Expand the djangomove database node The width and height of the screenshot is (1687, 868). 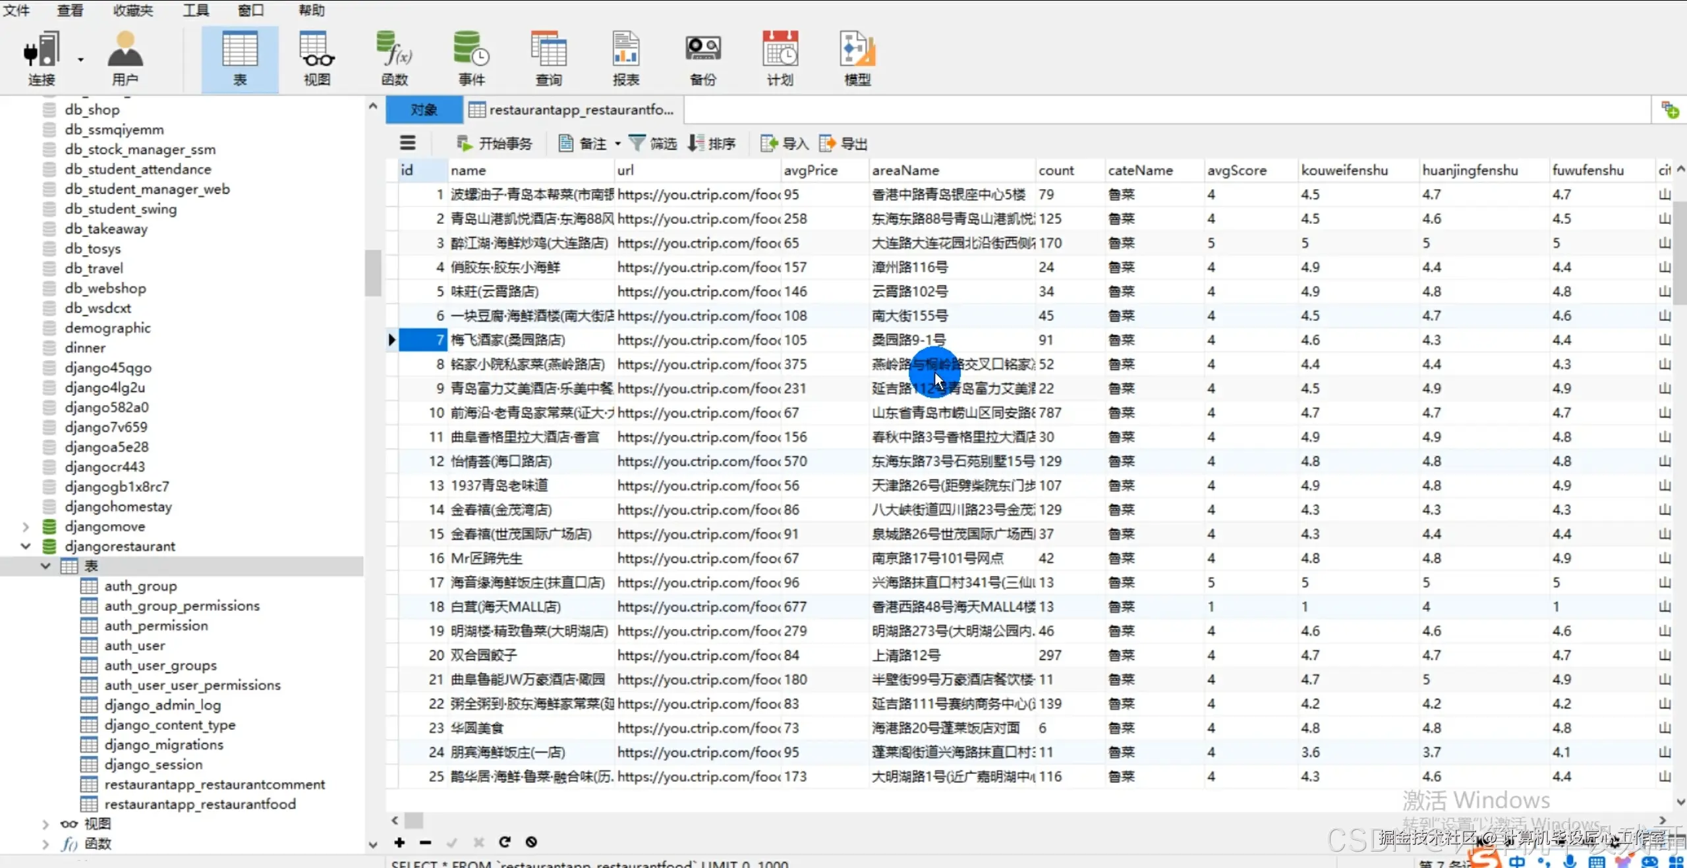(x=26, y=526)
